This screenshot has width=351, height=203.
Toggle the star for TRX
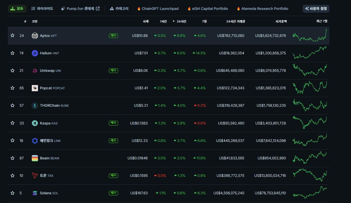12,175
